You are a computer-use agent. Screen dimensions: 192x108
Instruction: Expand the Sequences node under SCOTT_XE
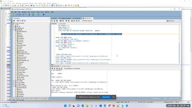[x=16, y=50]
